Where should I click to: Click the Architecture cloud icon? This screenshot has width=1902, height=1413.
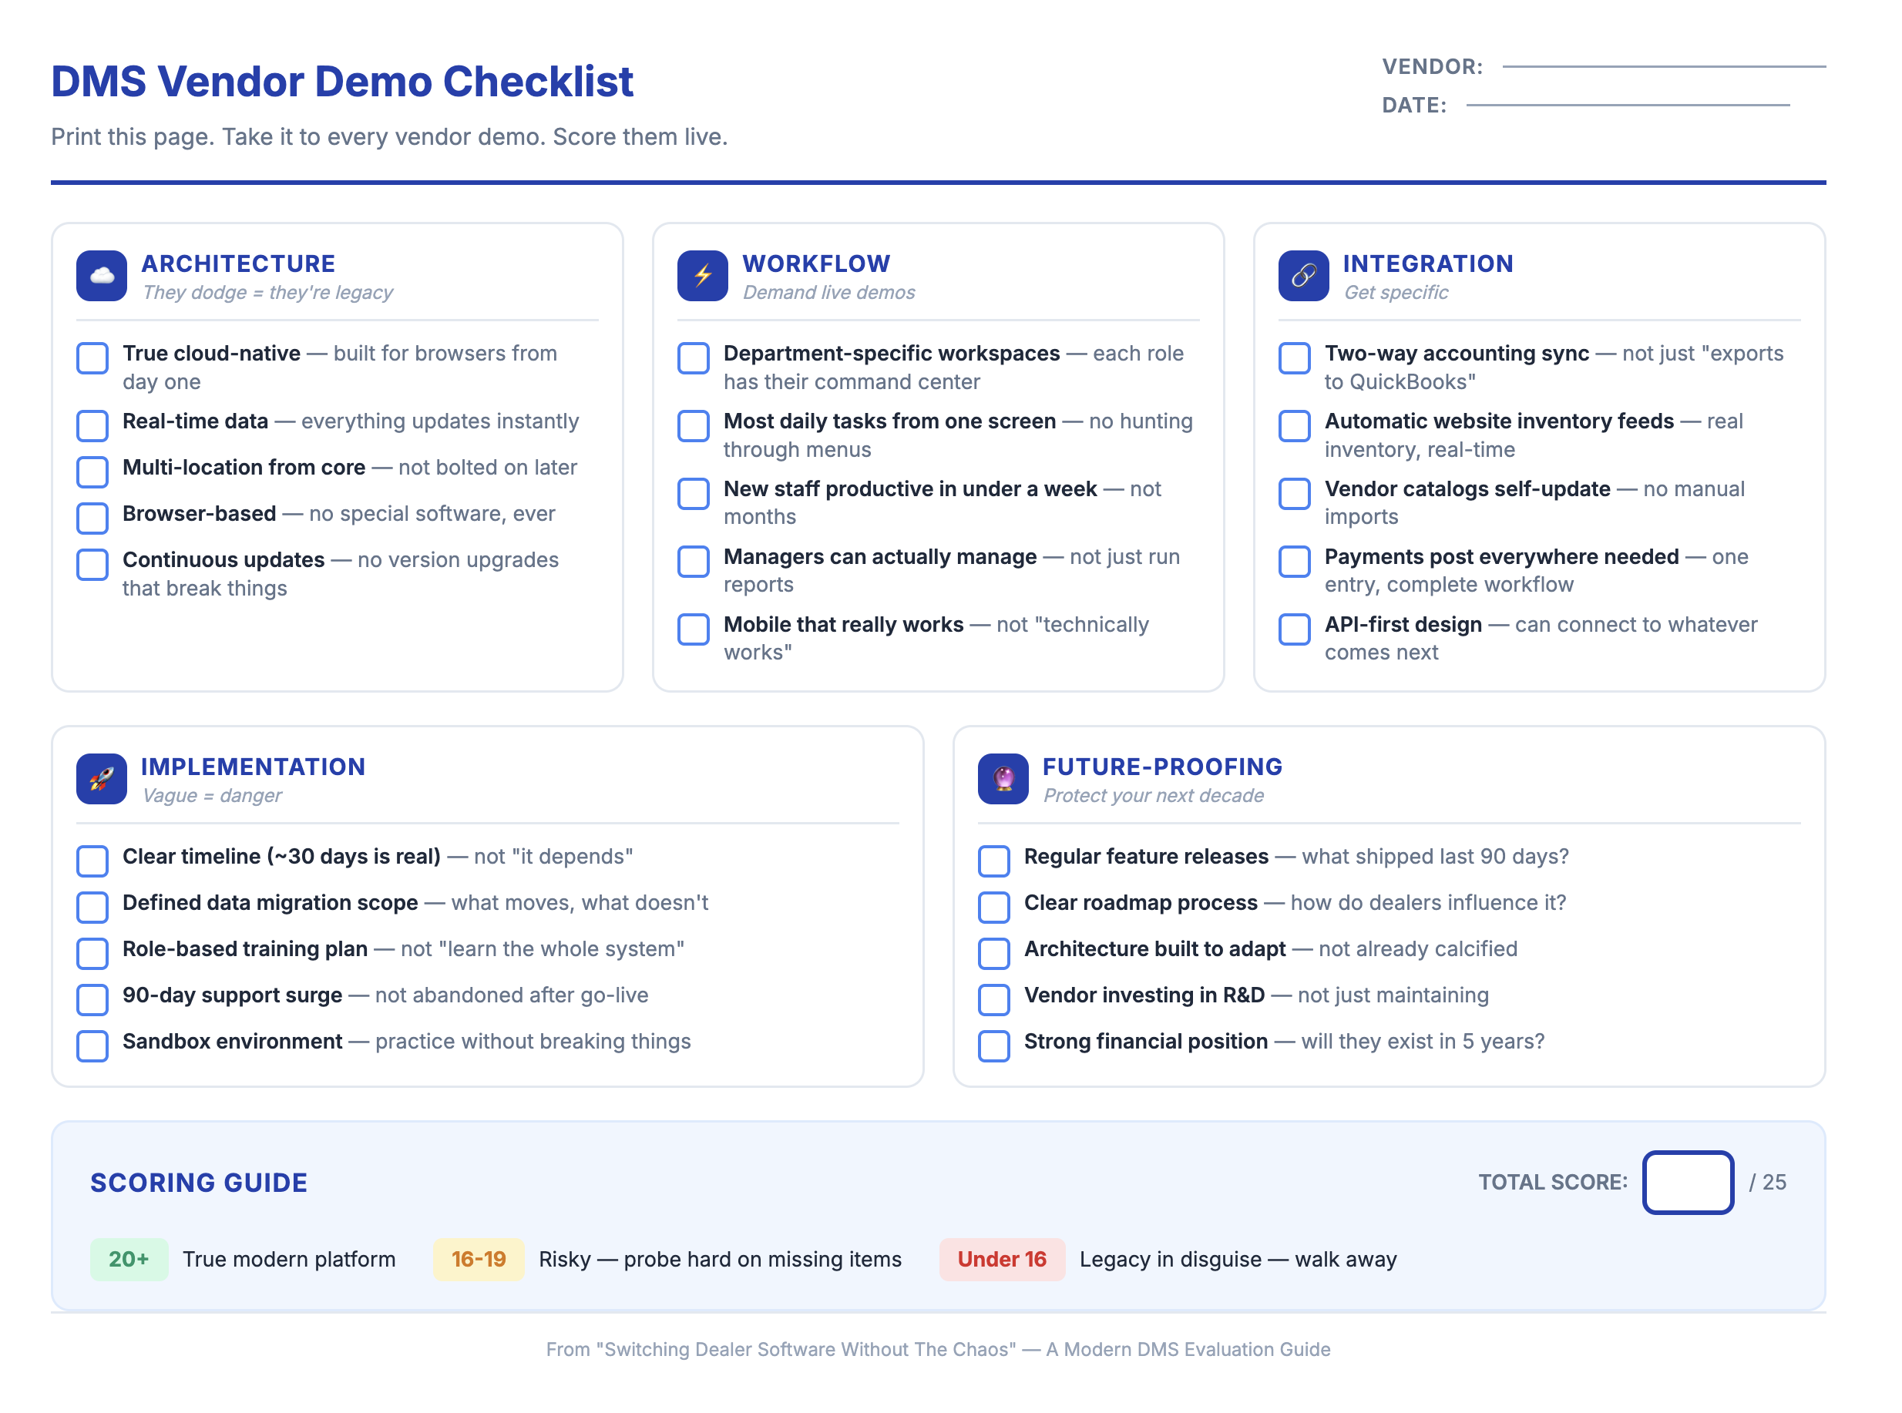point(101,275)
